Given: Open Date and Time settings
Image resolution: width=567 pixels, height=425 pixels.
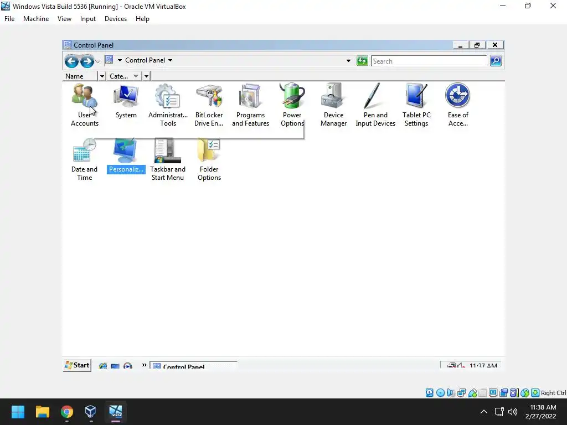Looking at the screenshot, I should pos(84,159).
